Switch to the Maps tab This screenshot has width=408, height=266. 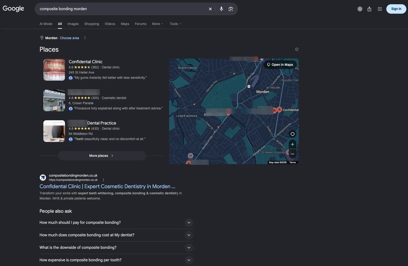click(x=125, y=24)
